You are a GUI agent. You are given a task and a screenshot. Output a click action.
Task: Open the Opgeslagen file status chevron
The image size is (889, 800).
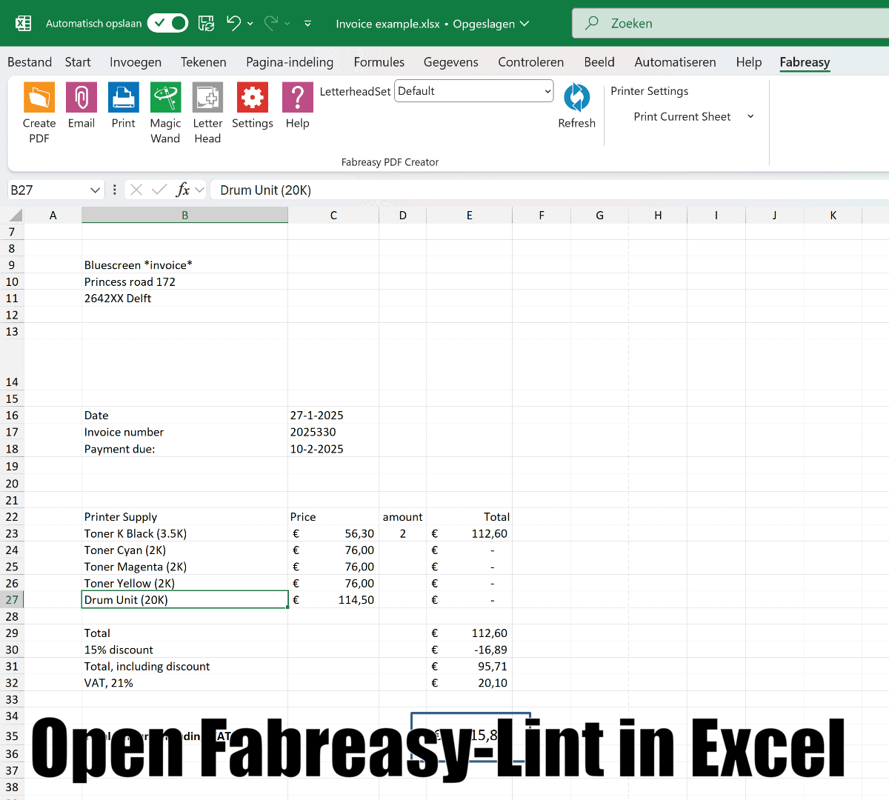(525, 24)
